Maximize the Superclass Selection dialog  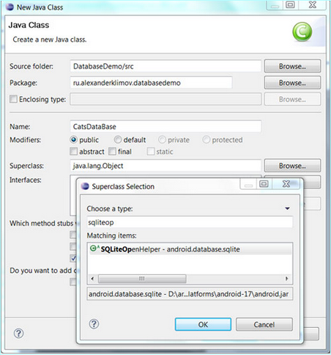[264, 184]
